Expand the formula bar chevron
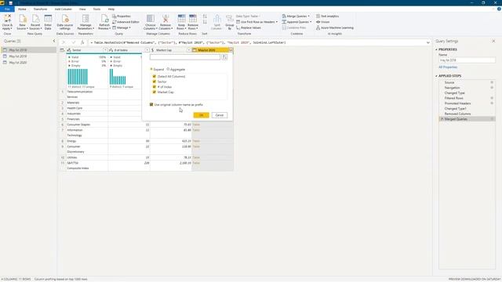This screenshot has height=282, width=502. click(428, 42)
